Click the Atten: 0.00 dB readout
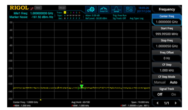This screenshot has width=188, height=110. pos(92,15)
